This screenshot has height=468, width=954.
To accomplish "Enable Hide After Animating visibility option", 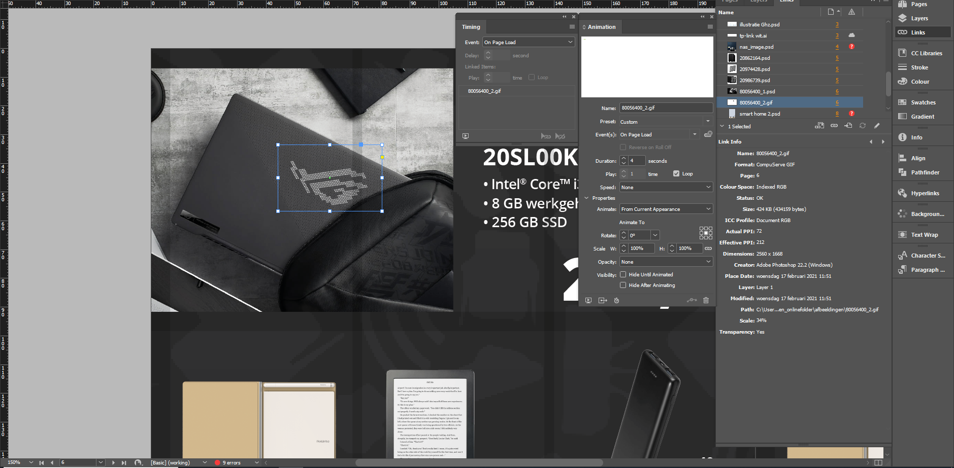I will coord(623,285).
